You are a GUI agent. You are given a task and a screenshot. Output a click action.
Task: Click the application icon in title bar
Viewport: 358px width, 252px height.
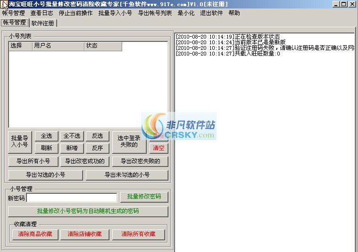pos(5,4)
